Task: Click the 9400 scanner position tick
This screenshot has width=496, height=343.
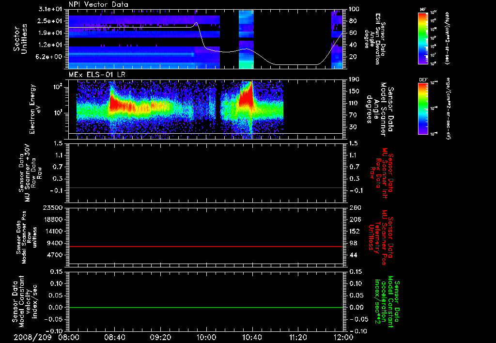Action: (55, 243)
